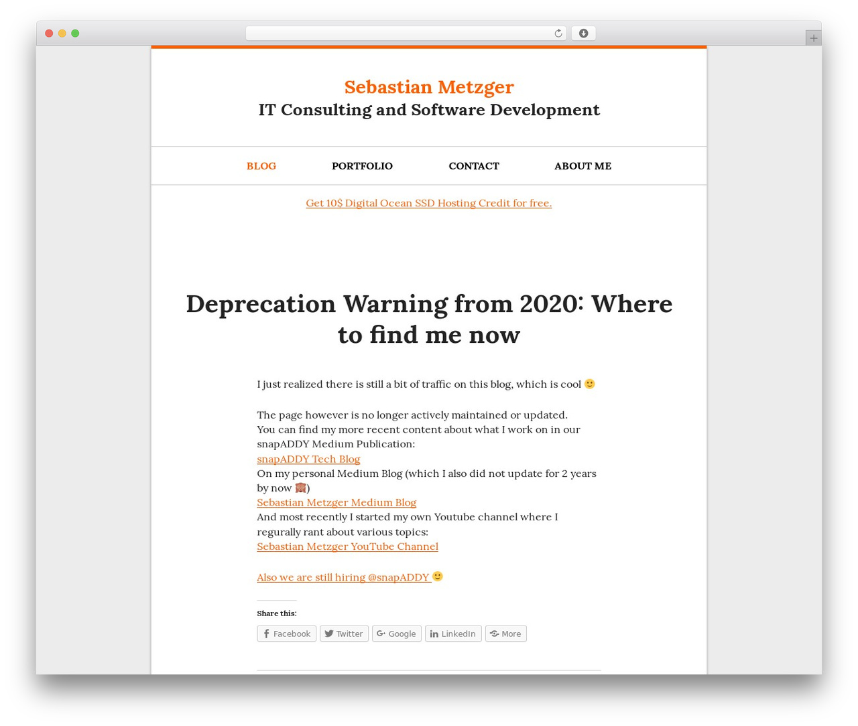This screenshot has width=858, height=726.
Task: Share the post on LinkedIn
Action: 453,634
